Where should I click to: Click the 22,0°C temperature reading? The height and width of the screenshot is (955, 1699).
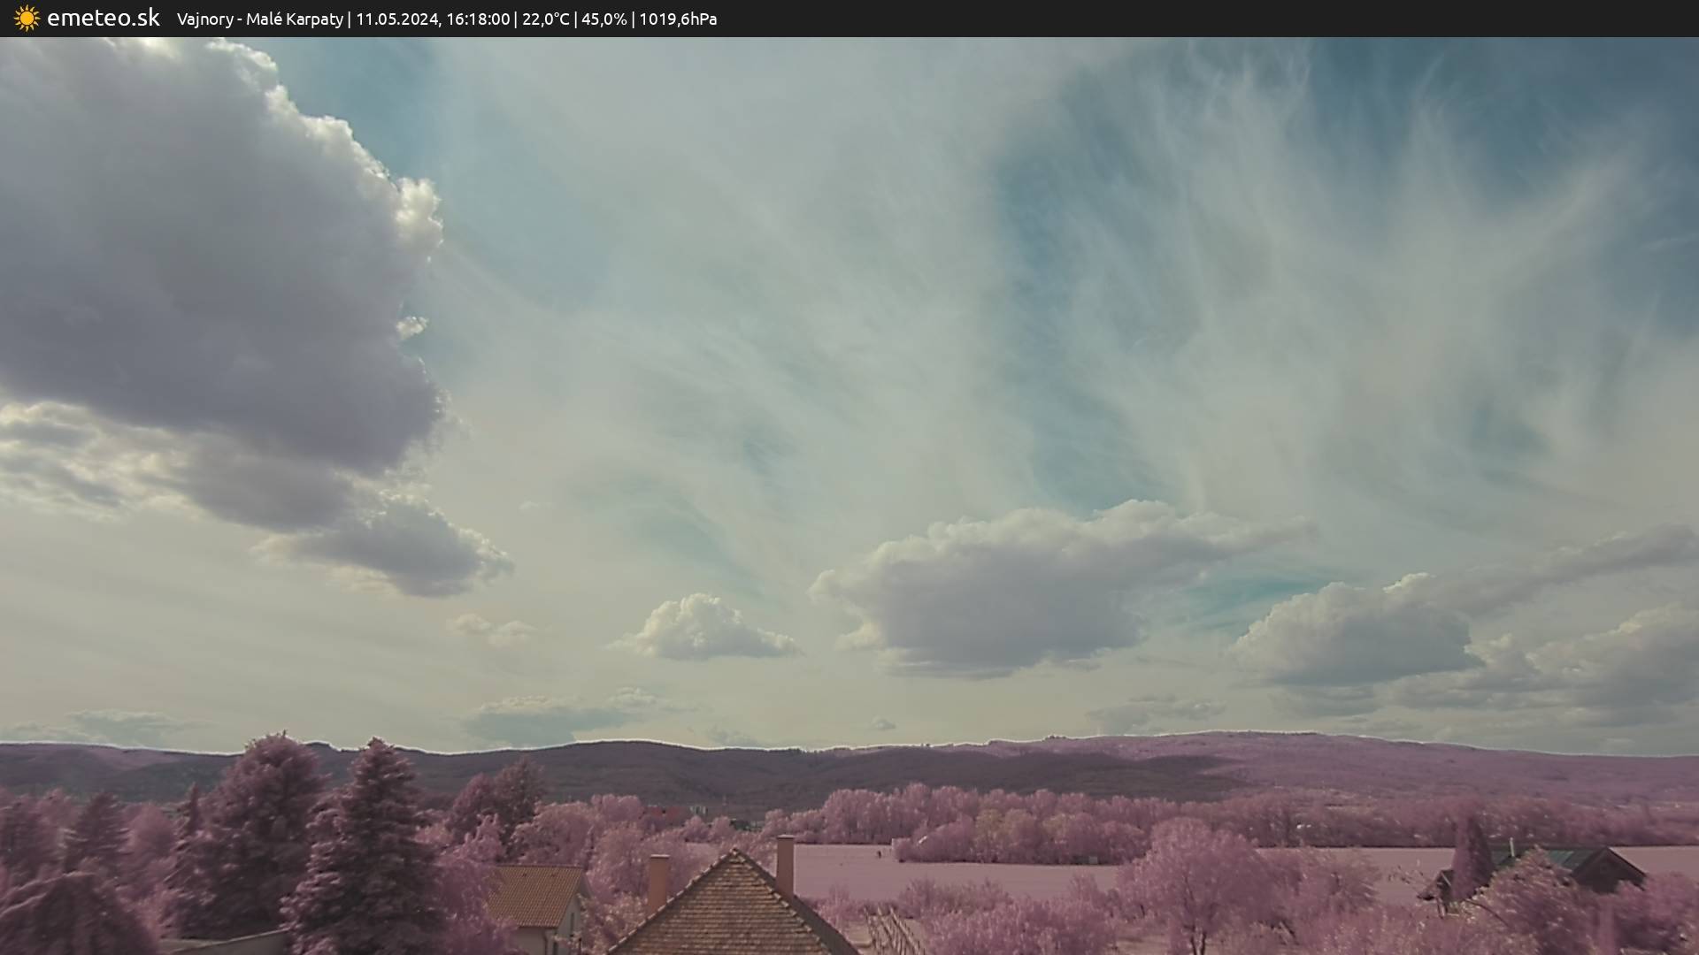coord(545,19)
